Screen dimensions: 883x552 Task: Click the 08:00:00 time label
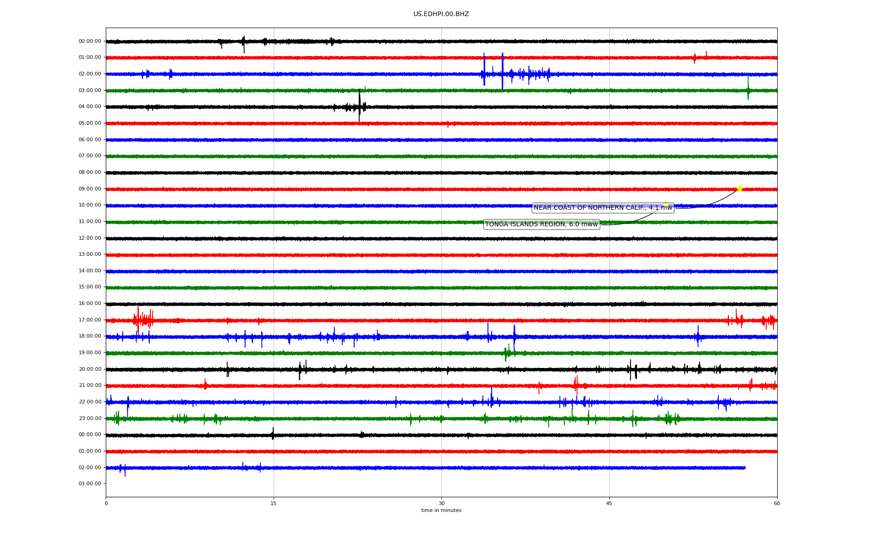(x=90, y=172)
